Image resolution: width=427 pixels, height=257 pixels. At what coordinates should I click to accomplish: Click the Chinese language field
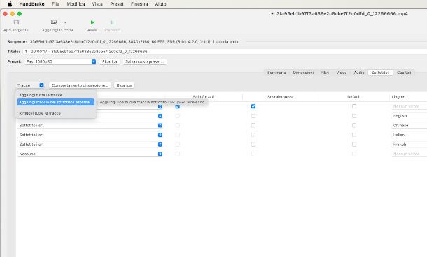point(409,126)
